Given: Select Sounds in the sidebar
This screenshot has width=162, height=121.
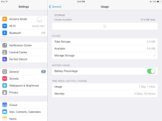Looking at the screenshot, I should pyautogui.click(x=24, y=79).
